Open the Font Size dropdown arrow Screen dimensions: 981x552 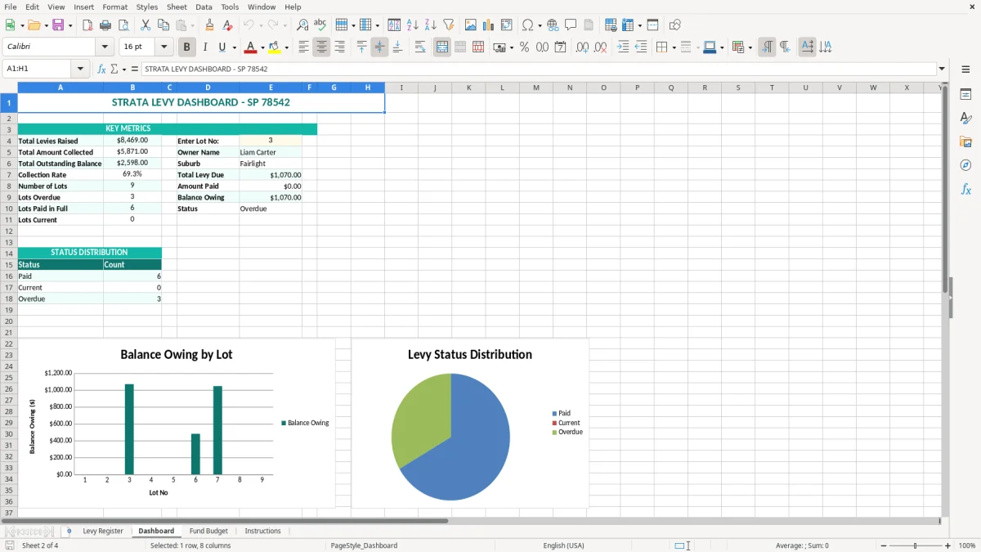point(163,47)
